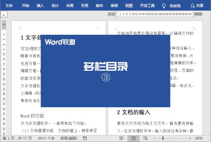The image size is (211, 142).
Task: Open the 文件 menu tab
Action: [9, 6]
